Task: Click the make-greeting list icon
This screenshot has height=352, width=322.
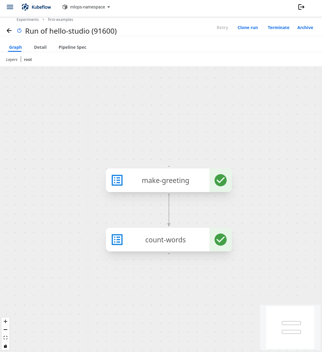Action: [117, 180]
